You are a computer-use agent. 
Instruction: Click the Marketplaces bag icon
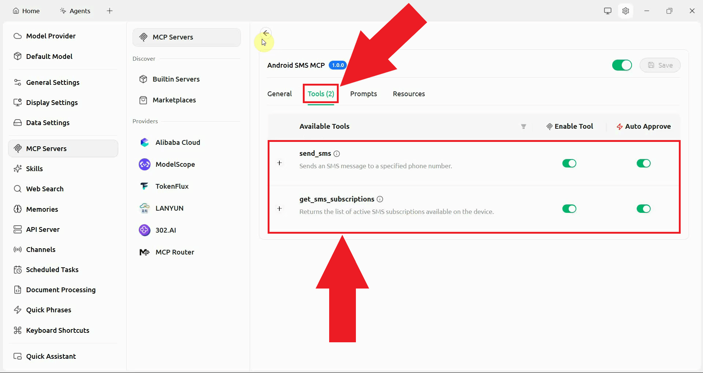pos(143,100)
